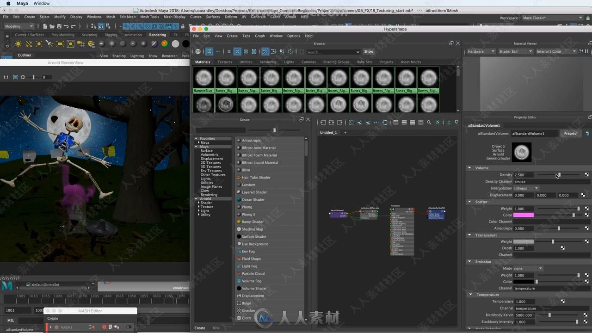Toggle the MASH1 network enable button
This screenshot has height=333, width=592.
(x=129, y=327)
